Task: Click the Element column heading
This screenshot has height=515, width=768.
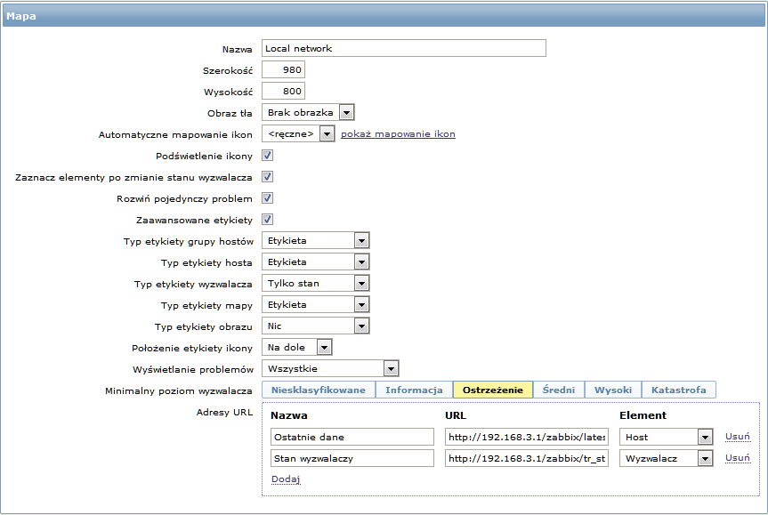Action: [643, 415]
